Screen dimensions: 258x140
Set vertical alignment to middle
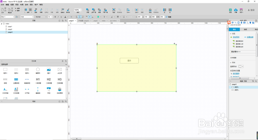coord(90,17)
